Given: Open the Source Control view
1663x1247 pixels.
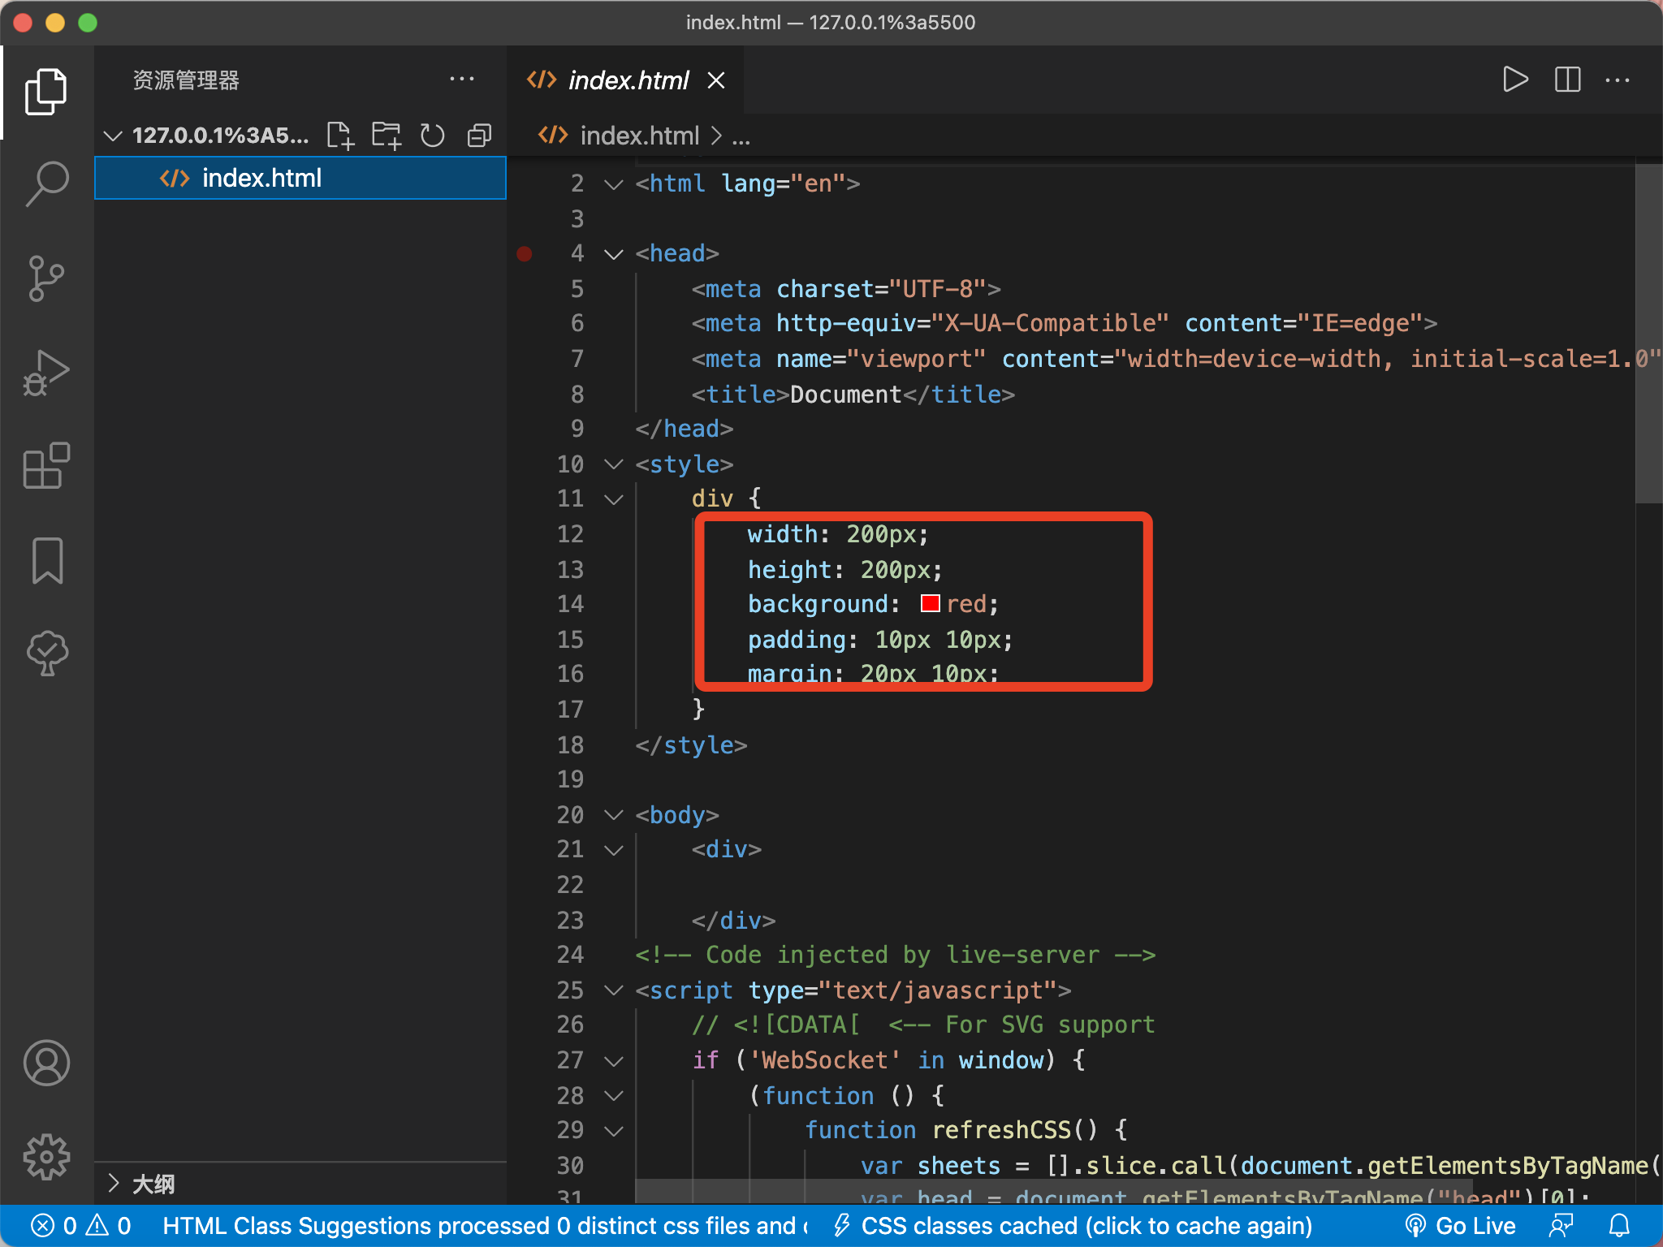Looking at the screenshot, I should (x=47, y=278).
